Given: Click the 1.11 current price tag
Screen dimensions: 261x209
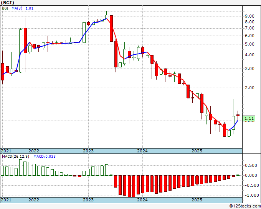Looking at the screenshot, I should click(x=249, y=118).
